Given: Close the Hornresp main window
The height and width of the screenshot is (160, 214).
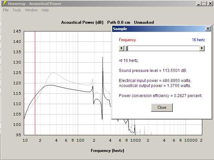Looking at the screenshot, I should pyautogui.click(x=210, y=4).
